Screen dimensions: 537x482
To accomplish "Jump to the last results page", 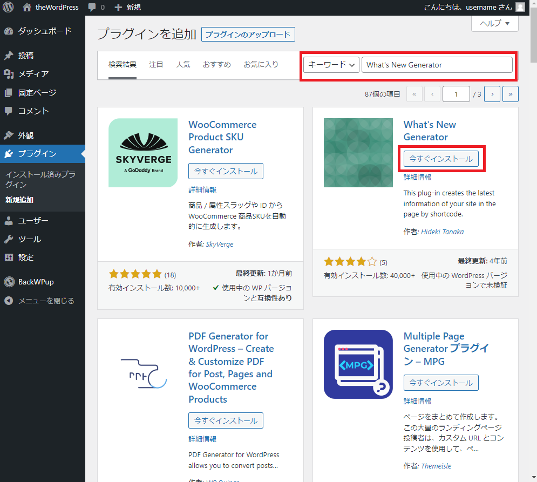I will point(511,94).
